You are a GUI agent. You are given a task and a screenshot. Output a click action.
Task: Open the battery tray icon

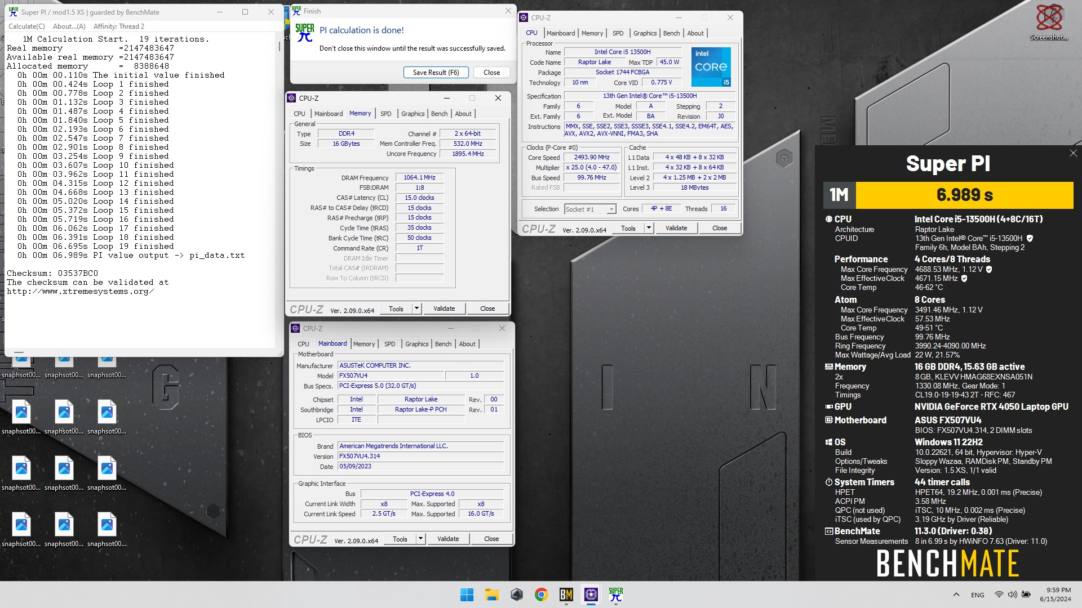pos(1026,594)
